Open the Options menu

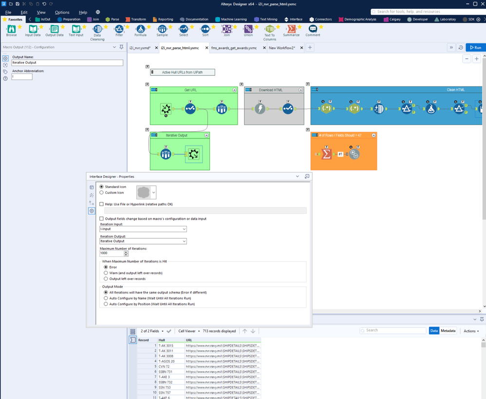62,12
